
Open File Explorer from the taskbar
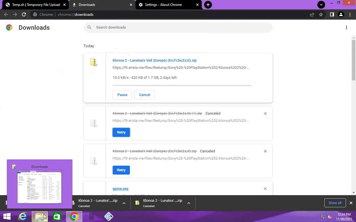(x=39, y=216)
